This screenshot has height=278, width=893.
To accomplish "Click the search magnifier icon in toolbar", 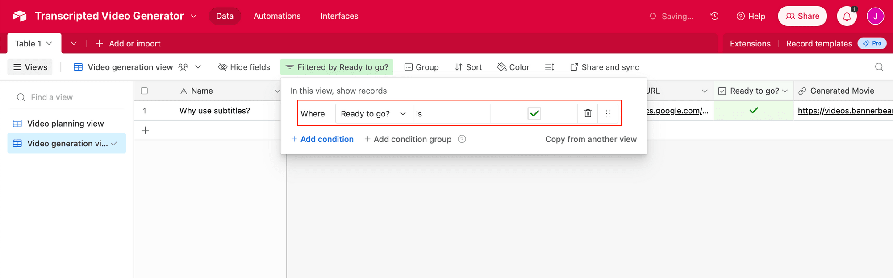I will (x=879, y=67).
